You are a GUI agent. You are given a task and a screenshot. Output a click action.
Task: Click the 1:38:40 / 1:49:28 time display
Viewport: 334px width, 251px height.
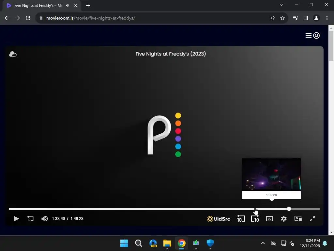(68, 219)
